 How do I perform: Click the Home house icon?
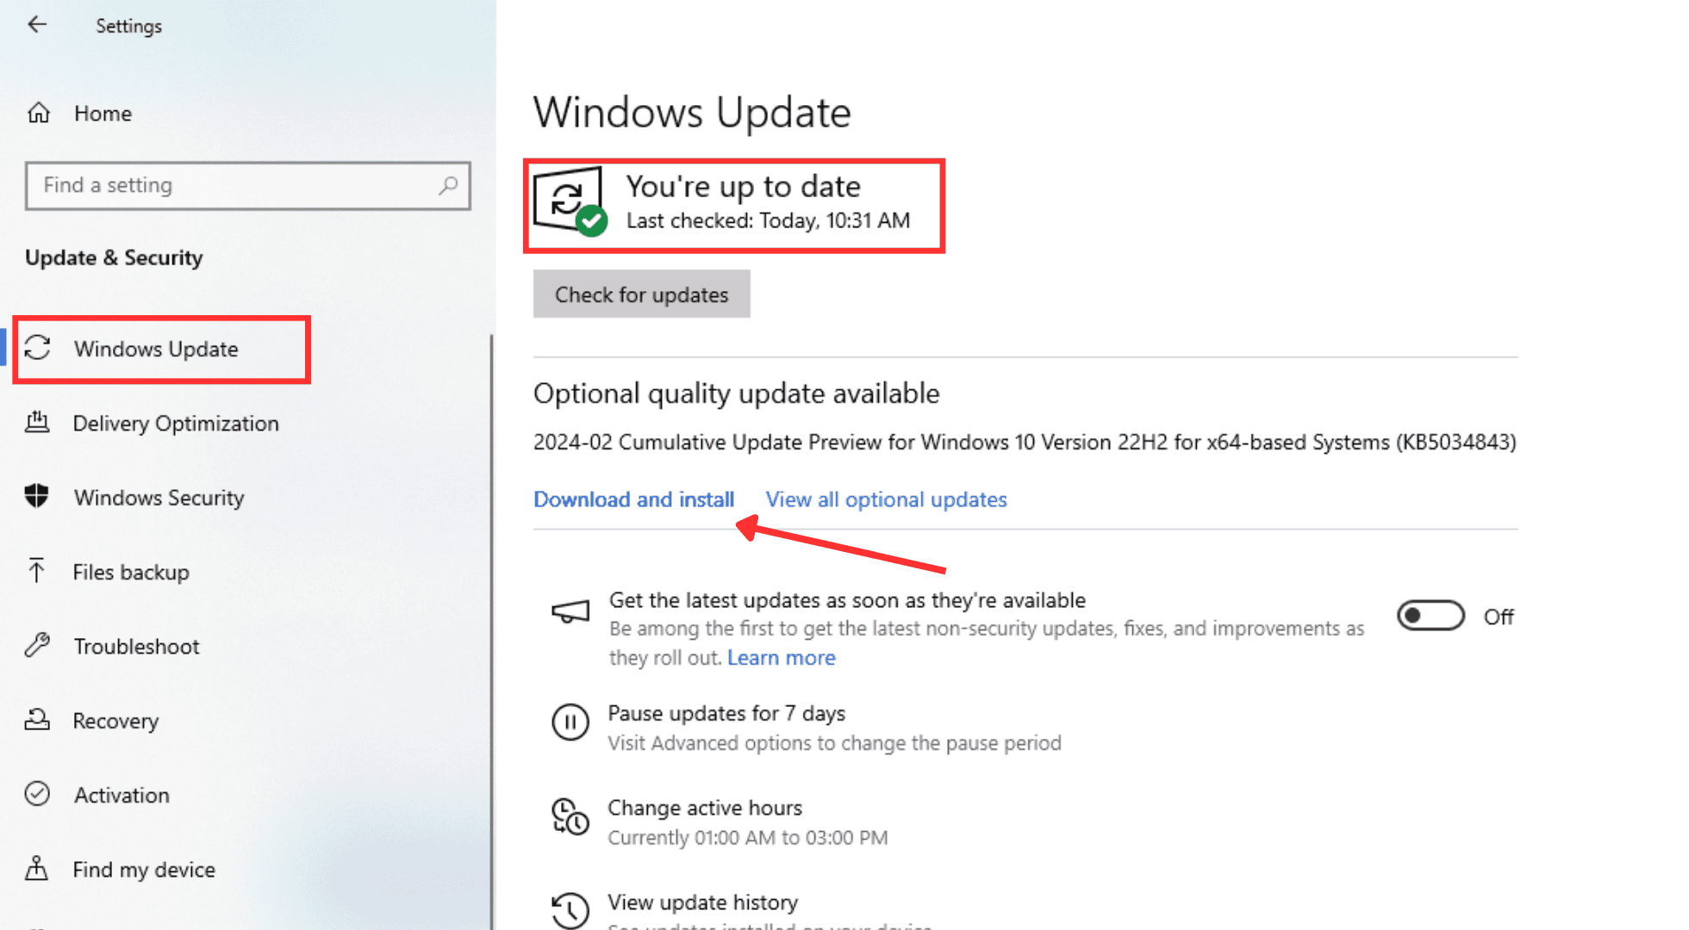tap(39, 113)
